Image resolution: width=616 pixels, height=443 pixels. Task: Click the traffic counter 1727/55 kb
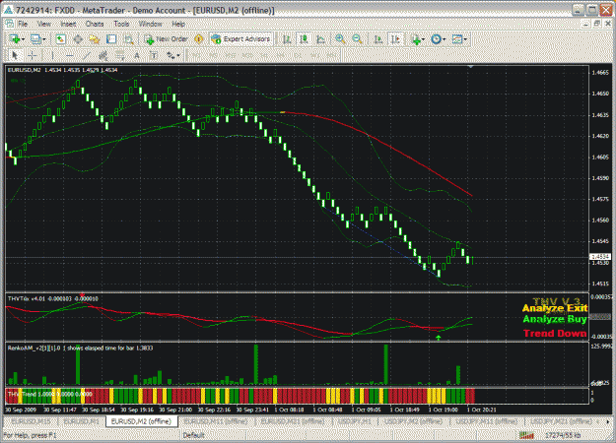pos(563,435)
